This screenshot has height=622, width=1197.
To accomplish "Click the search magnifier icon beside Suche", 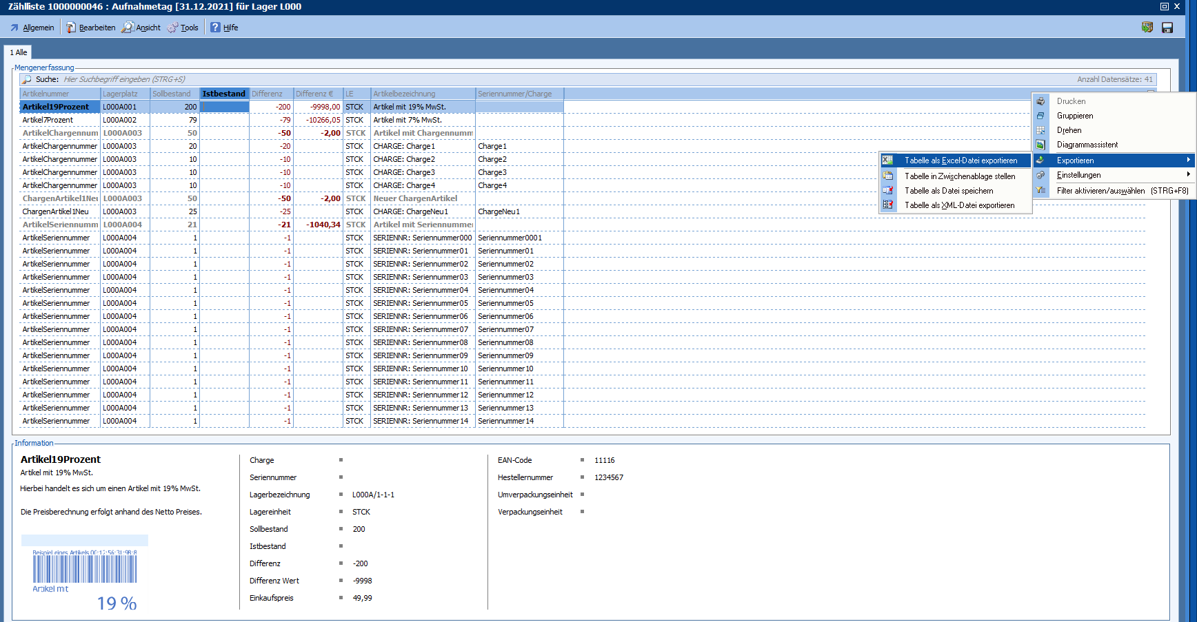I will [27, 79].
